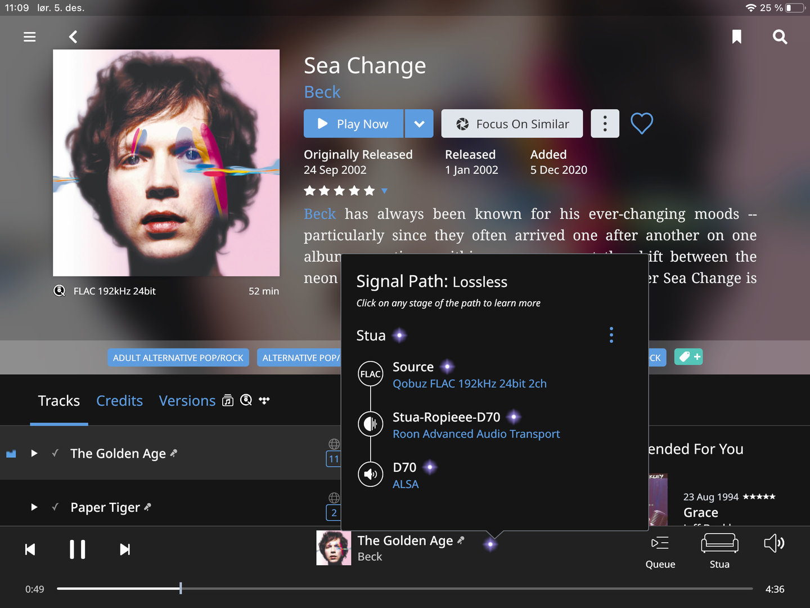Toggle the checkmark beside The Golden Age
The image size is (810, 608).
click(55, 453)
